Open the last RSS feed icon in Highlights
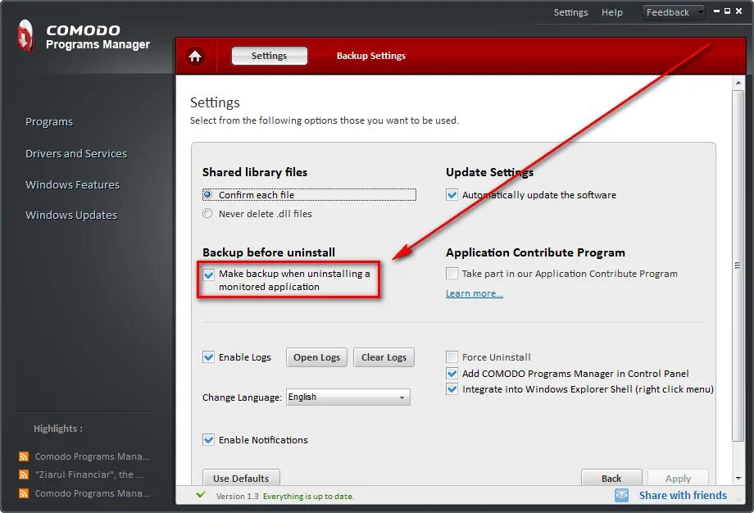 click(23, 493)
